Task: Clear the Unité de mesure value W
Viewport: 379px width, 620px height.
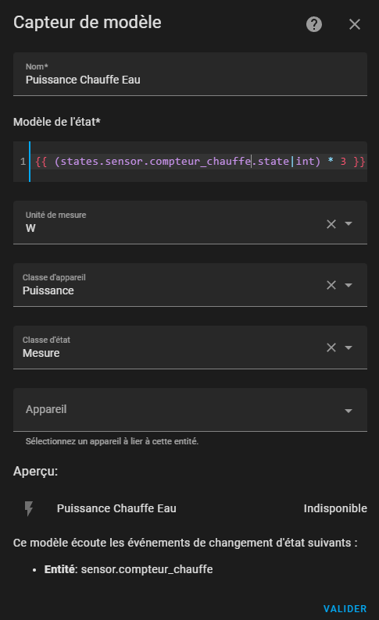Action: 331,224
